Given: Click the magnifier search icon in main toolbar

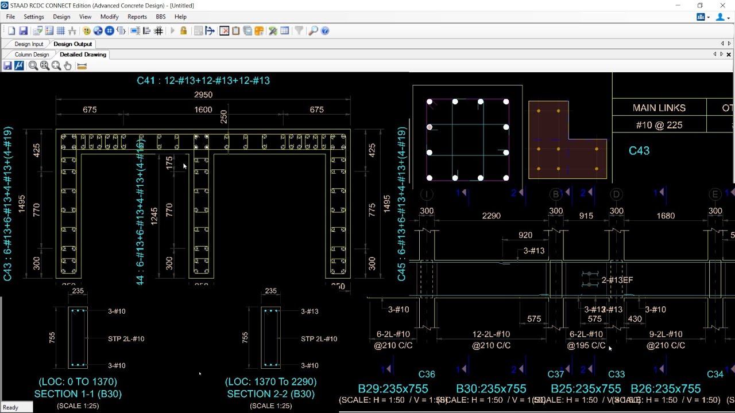Looking at the screenshot, I should 313,31.
